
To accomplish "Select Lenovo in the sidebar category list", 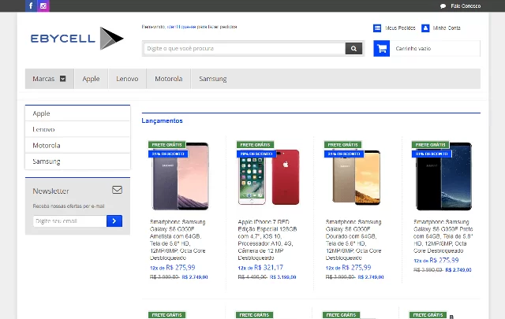I will (77, 129).
